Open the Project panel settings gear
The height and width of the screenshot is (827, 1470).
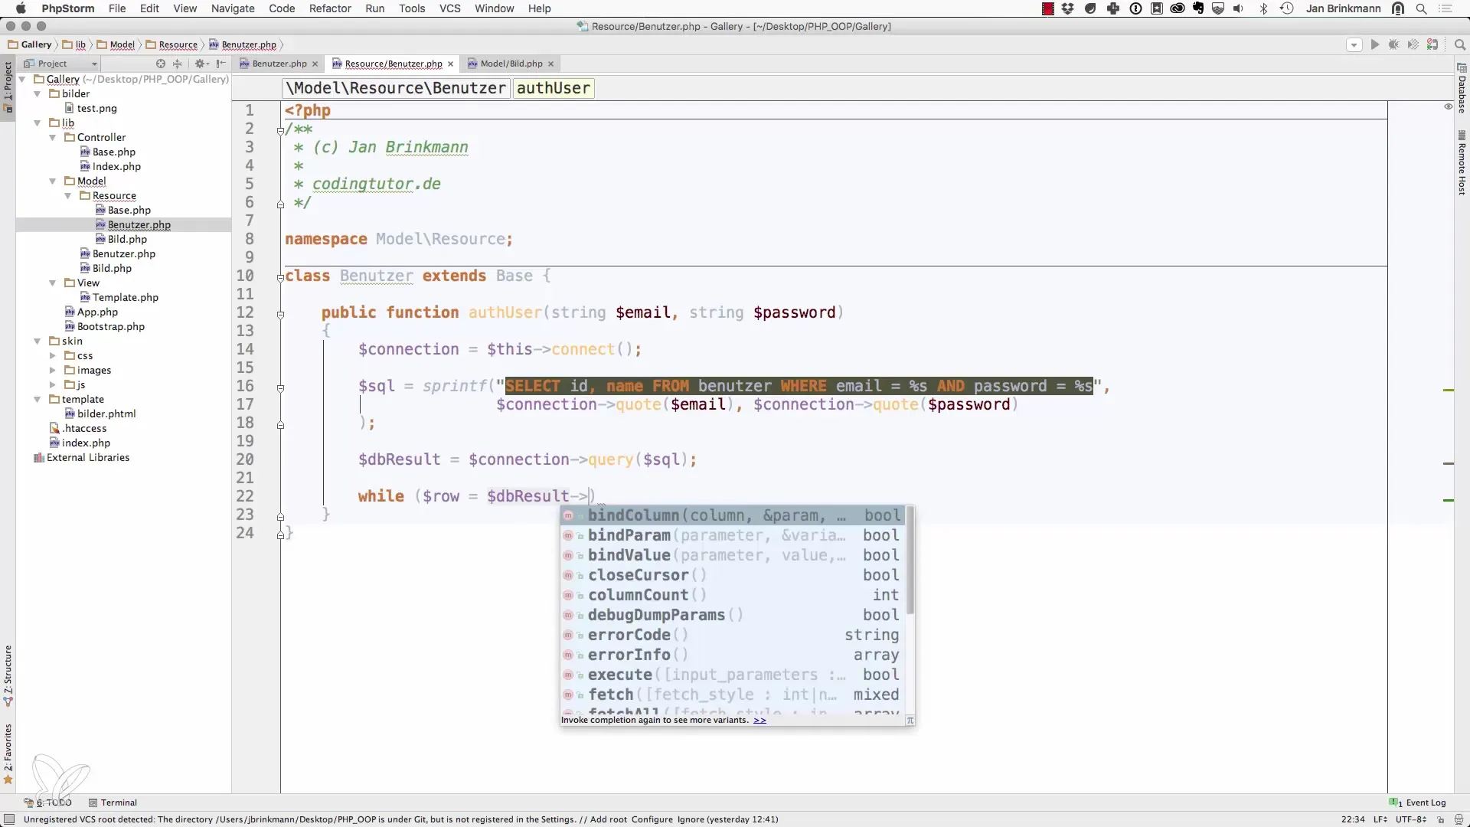(x=201, y=64)
